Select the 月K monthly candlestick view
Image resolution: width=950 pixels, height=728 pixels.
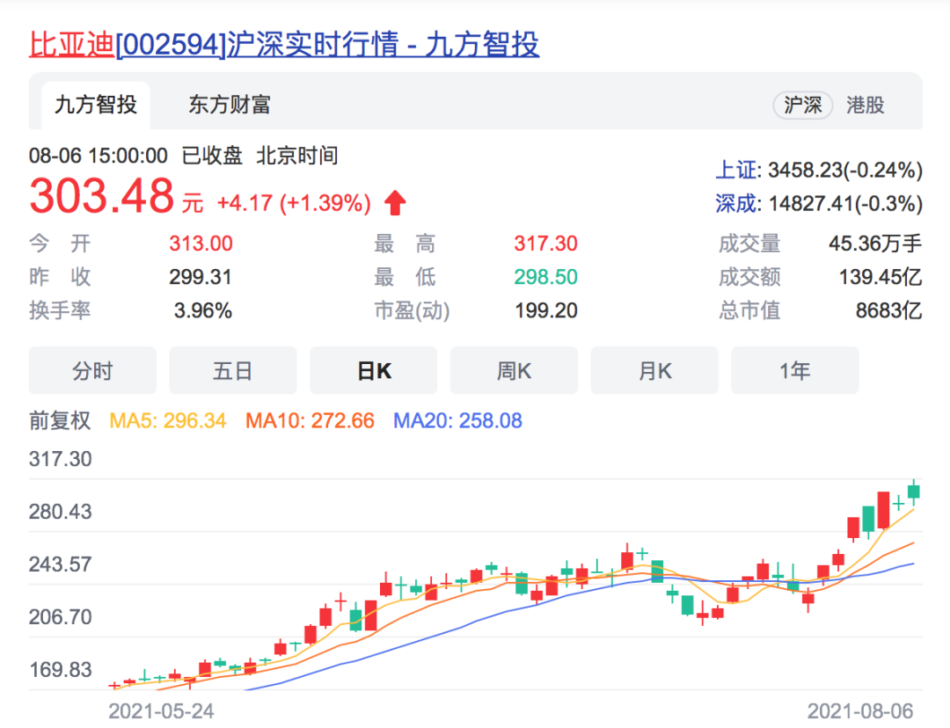click(x=654, y=371)
